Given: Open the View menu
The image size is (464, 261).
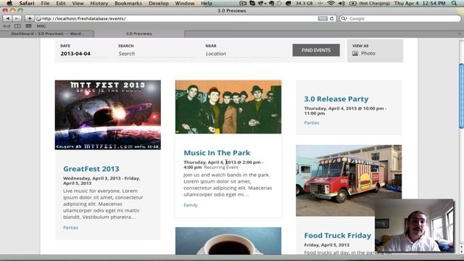Looking at the screenshot, I should (x=78, y=3).
